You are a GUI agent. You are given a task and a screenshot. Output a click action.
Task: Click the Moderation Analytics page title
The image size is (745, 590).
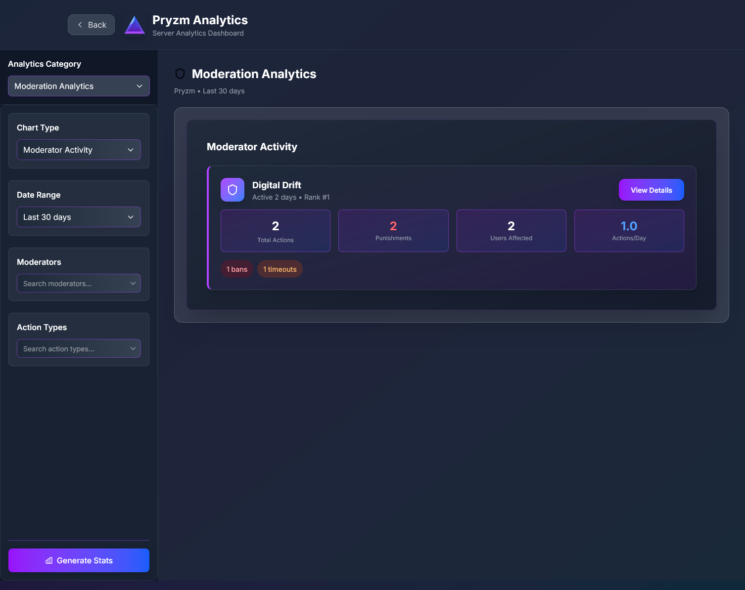(254, 74)
